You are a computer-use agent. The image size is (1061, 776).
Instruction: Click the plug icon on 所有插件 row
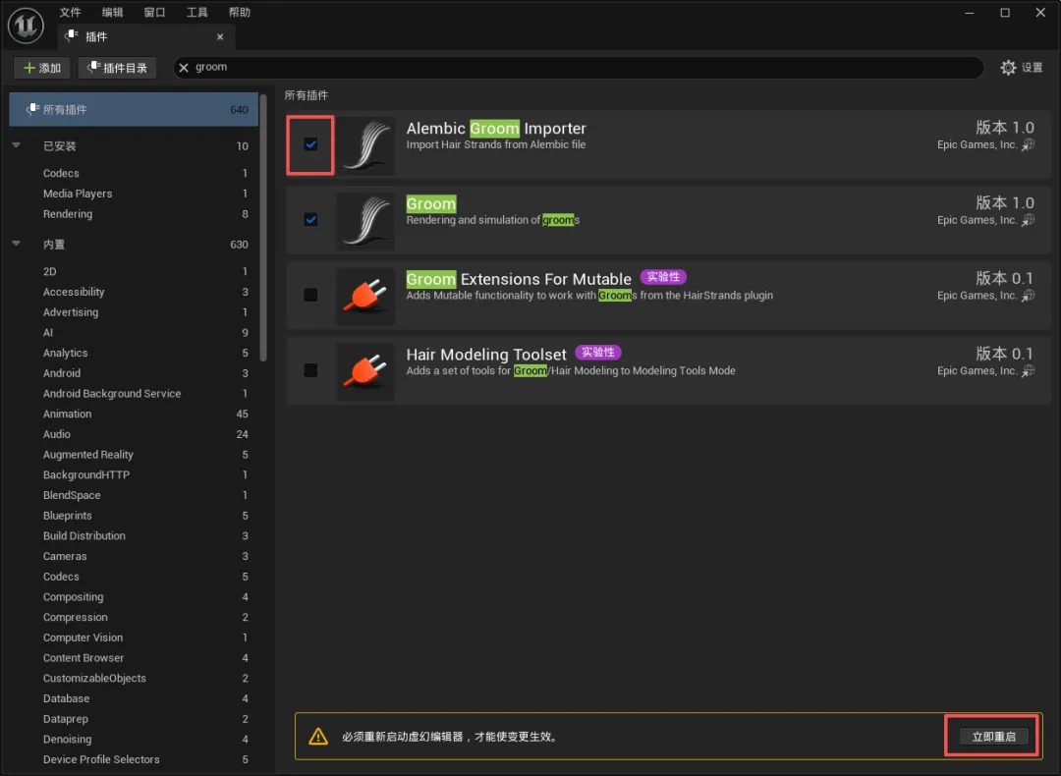point(32,109)
